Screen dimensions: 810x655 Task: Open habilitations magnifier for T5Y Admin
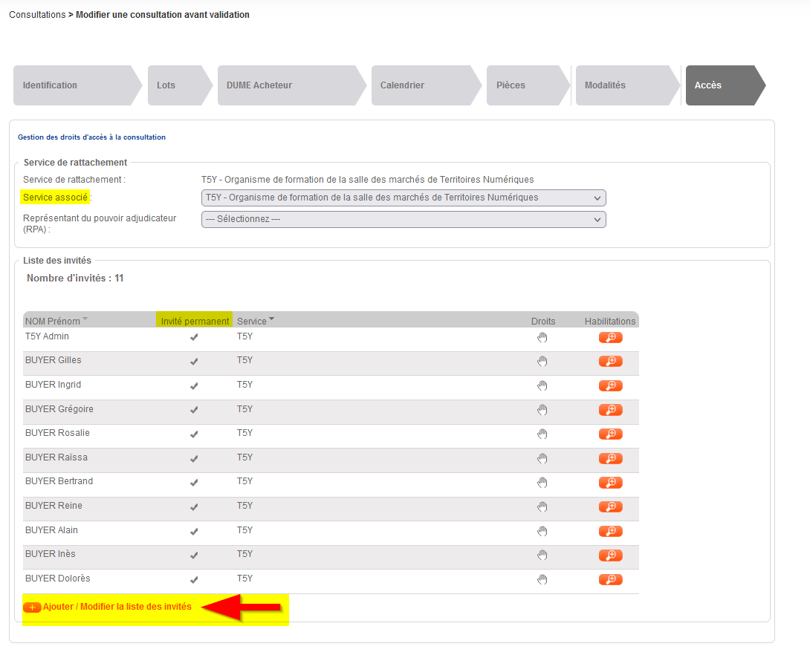click(x=610, y=338)
